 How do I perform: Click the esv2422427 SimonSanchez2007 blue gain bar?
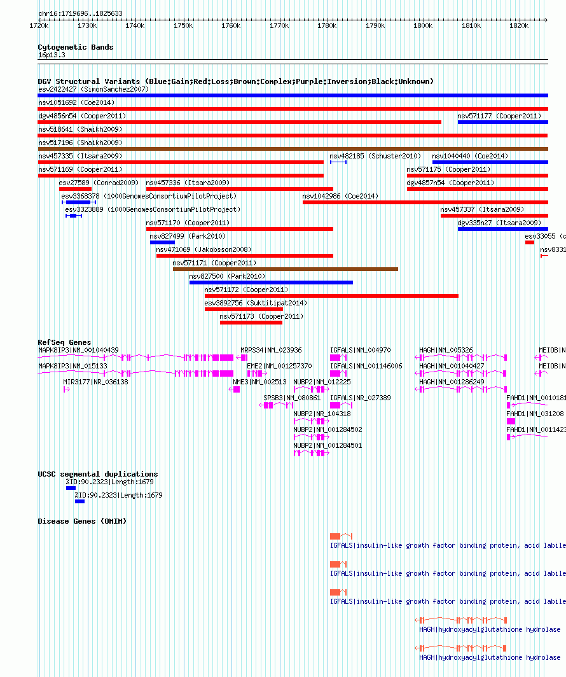(293, 95)
